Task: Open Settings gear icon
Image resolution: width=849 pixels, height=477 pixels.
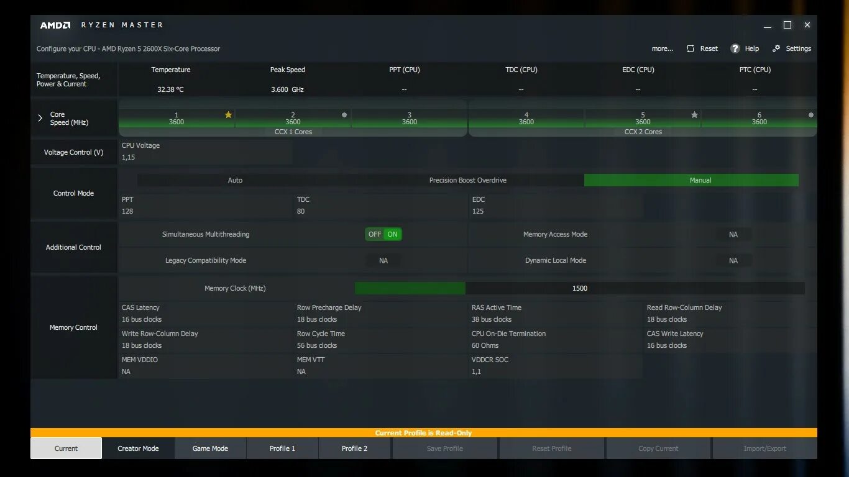Action: pos(776,48)
